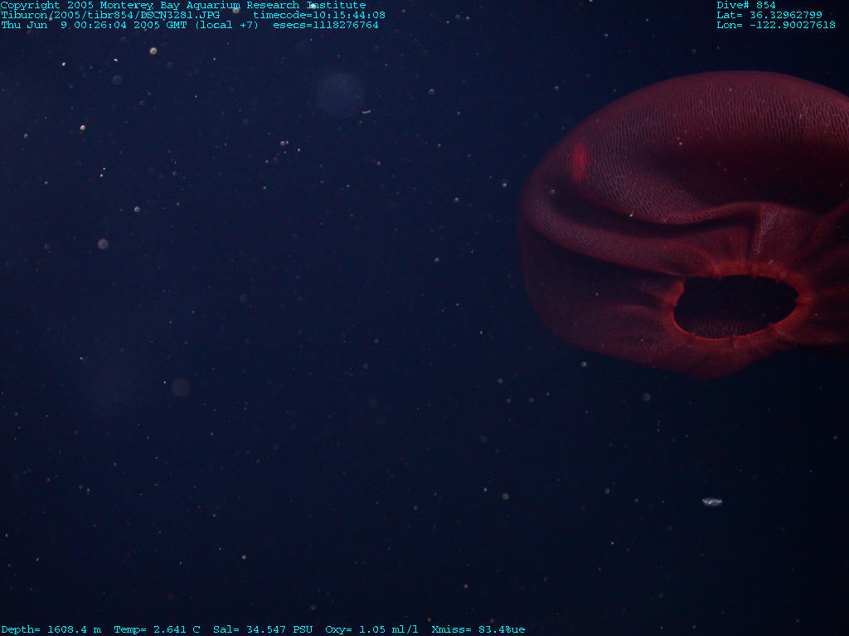The image size is (849, 636).
Task: Click the bright red spot on the jellyfish
Action: (580, 162)
